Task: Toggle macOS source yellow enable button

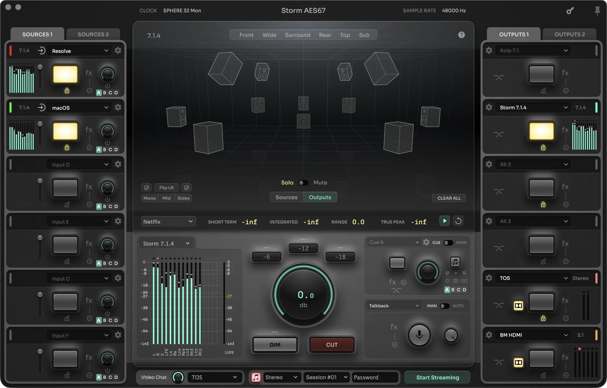Action: [65, 131]
